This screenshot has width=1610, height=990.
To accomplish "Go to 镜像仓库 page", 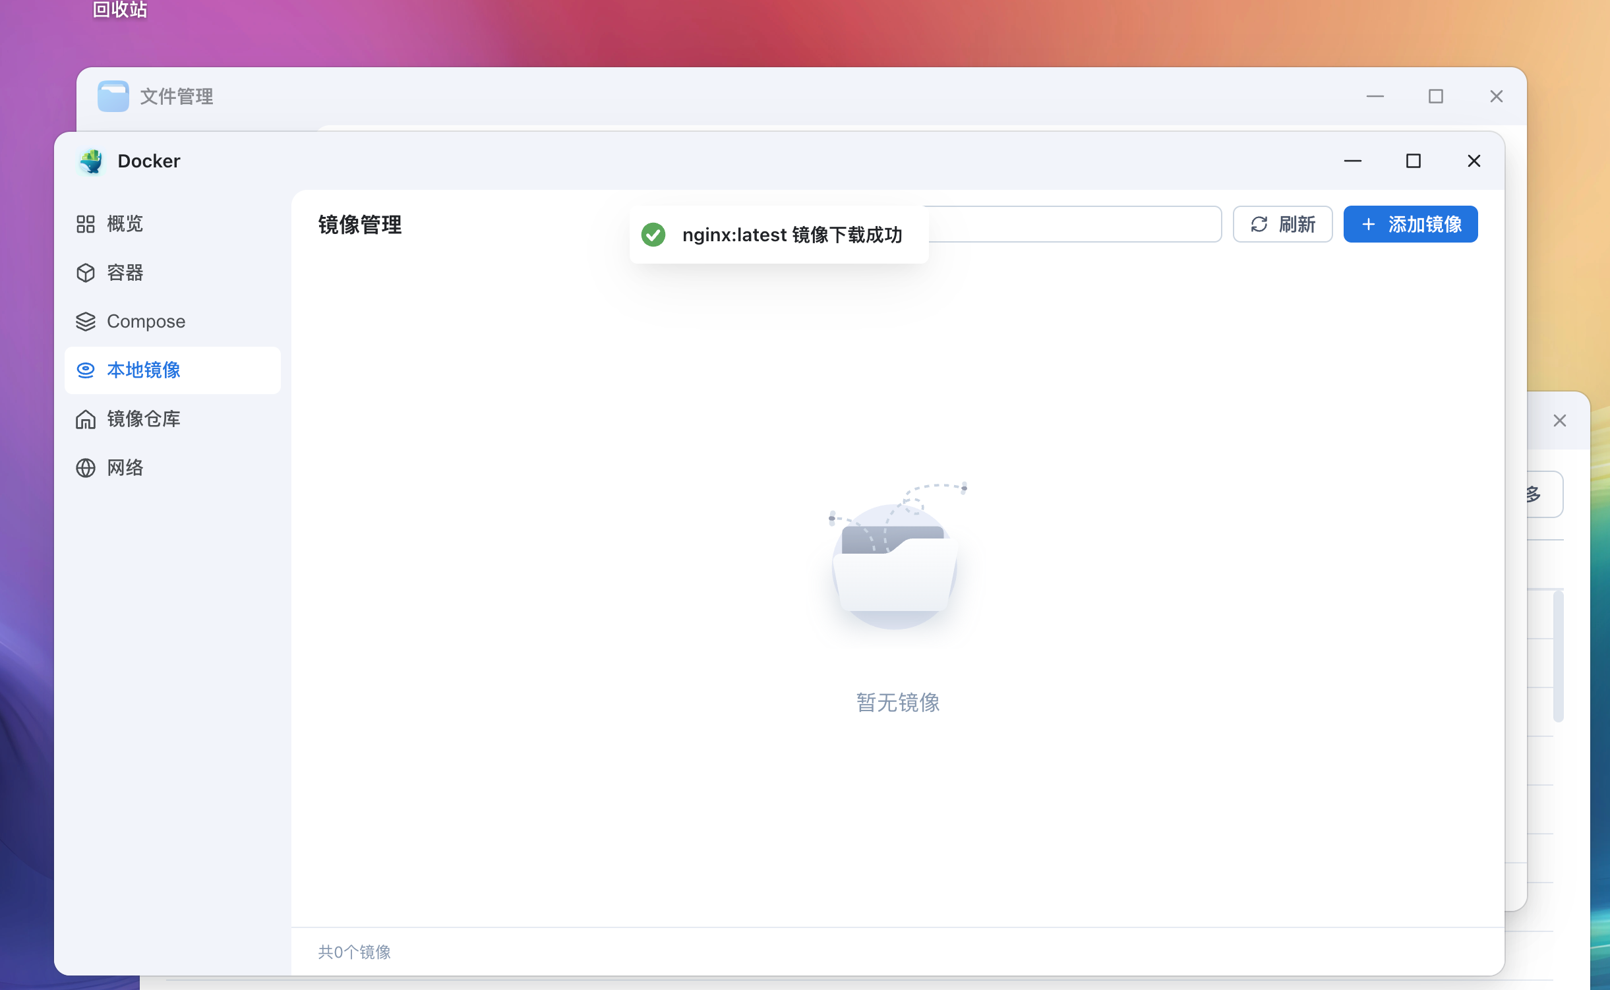I will pyautogui.click(x=144, y=419).
